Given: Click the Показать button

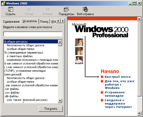Looking at the screenshot, I should click(51, 109).
